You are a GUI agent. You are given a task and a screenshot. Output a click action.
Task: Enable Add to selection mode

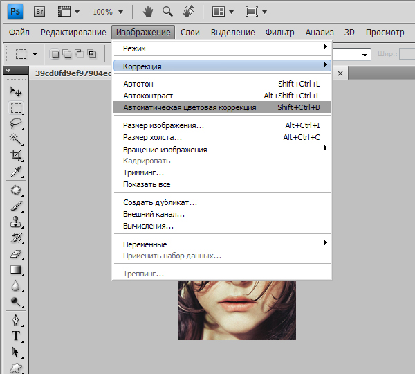(66, 54)
